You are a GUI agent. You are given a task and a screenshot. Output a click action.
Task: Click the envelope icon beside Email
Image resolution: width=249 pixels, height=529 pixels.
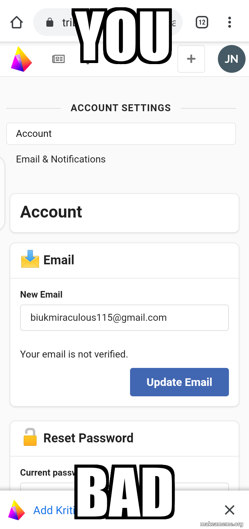pos(30,259)
